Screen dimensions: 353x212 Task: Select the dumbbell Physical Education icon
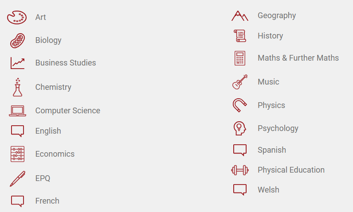click(240, 170)
